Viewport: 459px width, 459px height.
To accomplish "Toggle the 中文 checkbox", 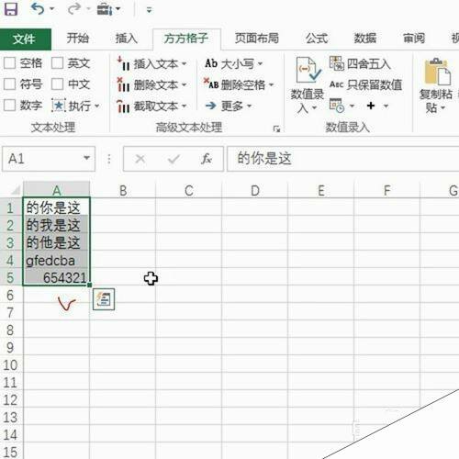I will point(57,84).
